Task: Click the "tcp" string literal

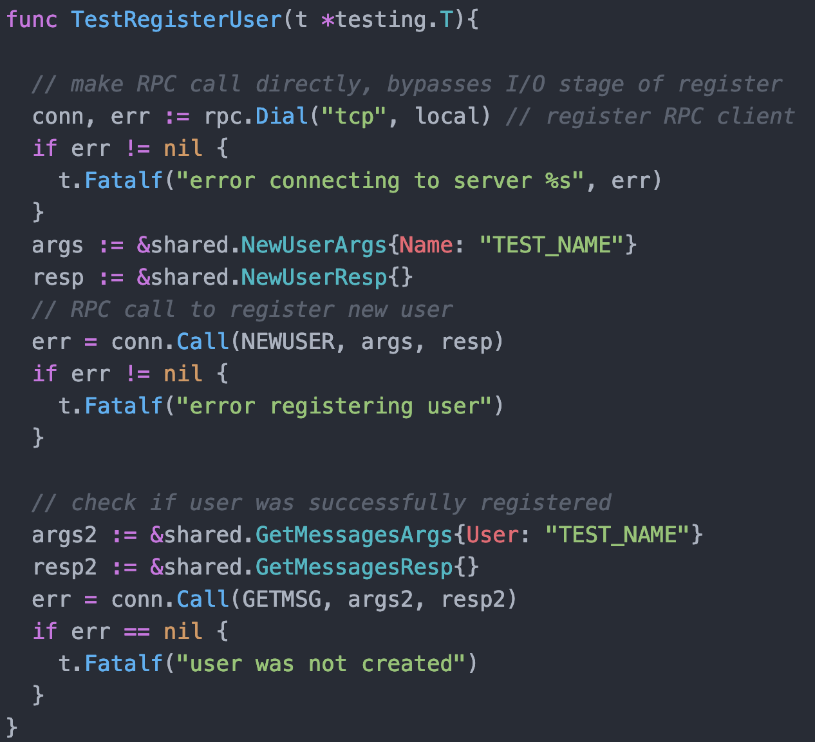Action: [x=353, y=116]
